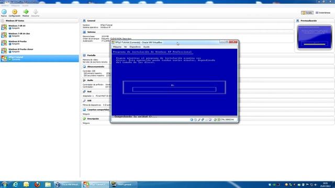Click the Windows 8 Prueba VM icon

pos(4,43)
